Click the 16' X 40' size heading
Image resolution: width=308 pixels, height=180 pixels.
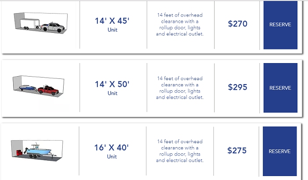[x=112, y=148]
